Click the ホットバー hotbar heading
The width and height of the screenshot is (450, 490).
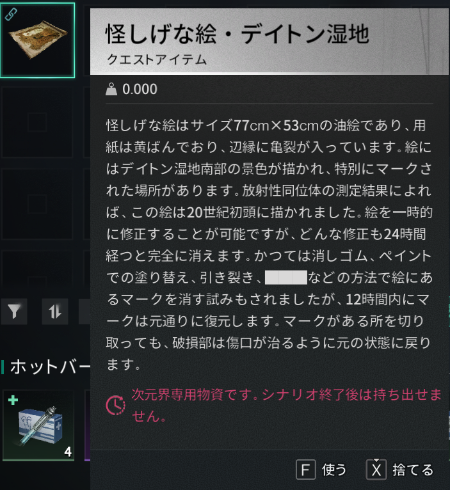pos(50,367)
